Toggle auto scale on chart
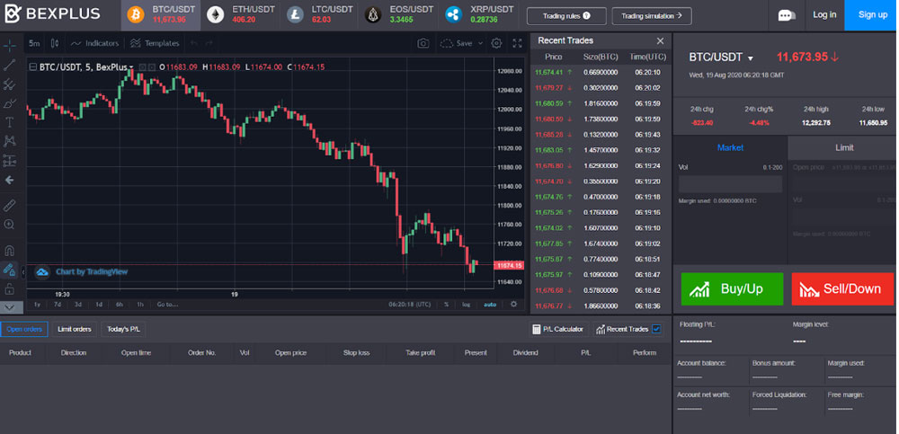Viewport: 899px width, 434px height. click(x=490, y=305)
